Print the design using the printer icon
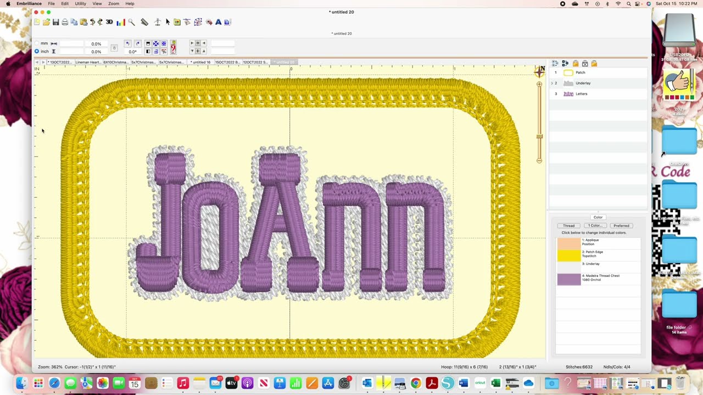The height and width of the screenshot is (395, 703). [65, 22]
